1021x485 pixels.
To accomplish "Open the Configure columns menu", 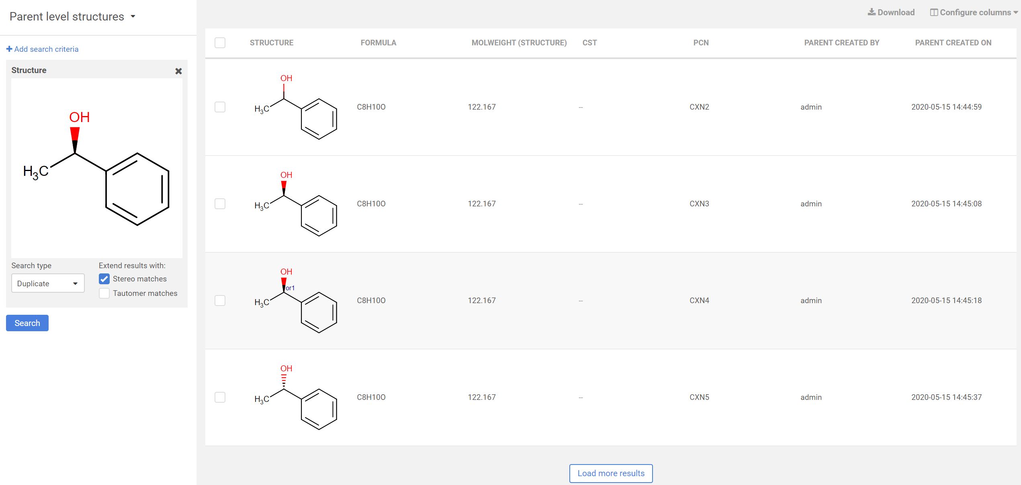I will click(x=974, y=12).
